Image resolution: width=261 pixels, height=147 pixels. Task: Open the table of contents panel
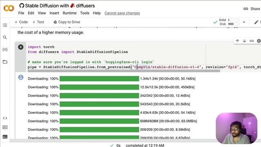click(x=5, y=25)
